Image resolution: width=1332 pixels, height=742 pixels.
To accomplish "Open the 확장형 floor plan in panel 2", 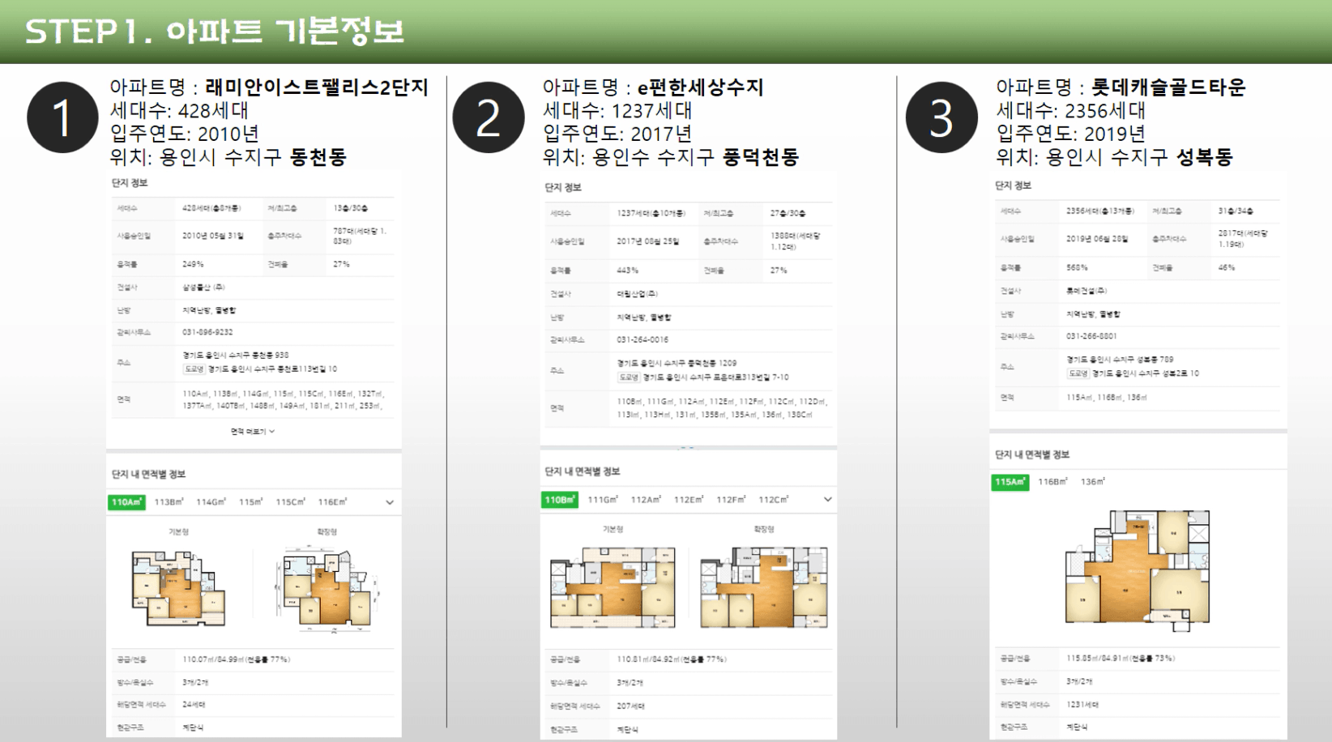I will pyautogui.click(x=764, y=587).
